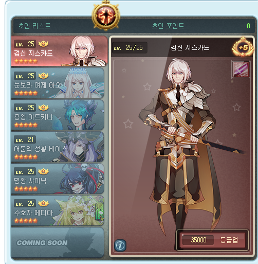This screenshot has width=258, height=264.
Task: Click winged badge on 눈보라 여제 card
Action: [x=43, y=76]
